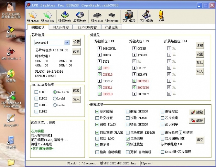Screen dimensions: 216x167
Task: Switch to 产品记录 tab
Action: click(111, 27)
